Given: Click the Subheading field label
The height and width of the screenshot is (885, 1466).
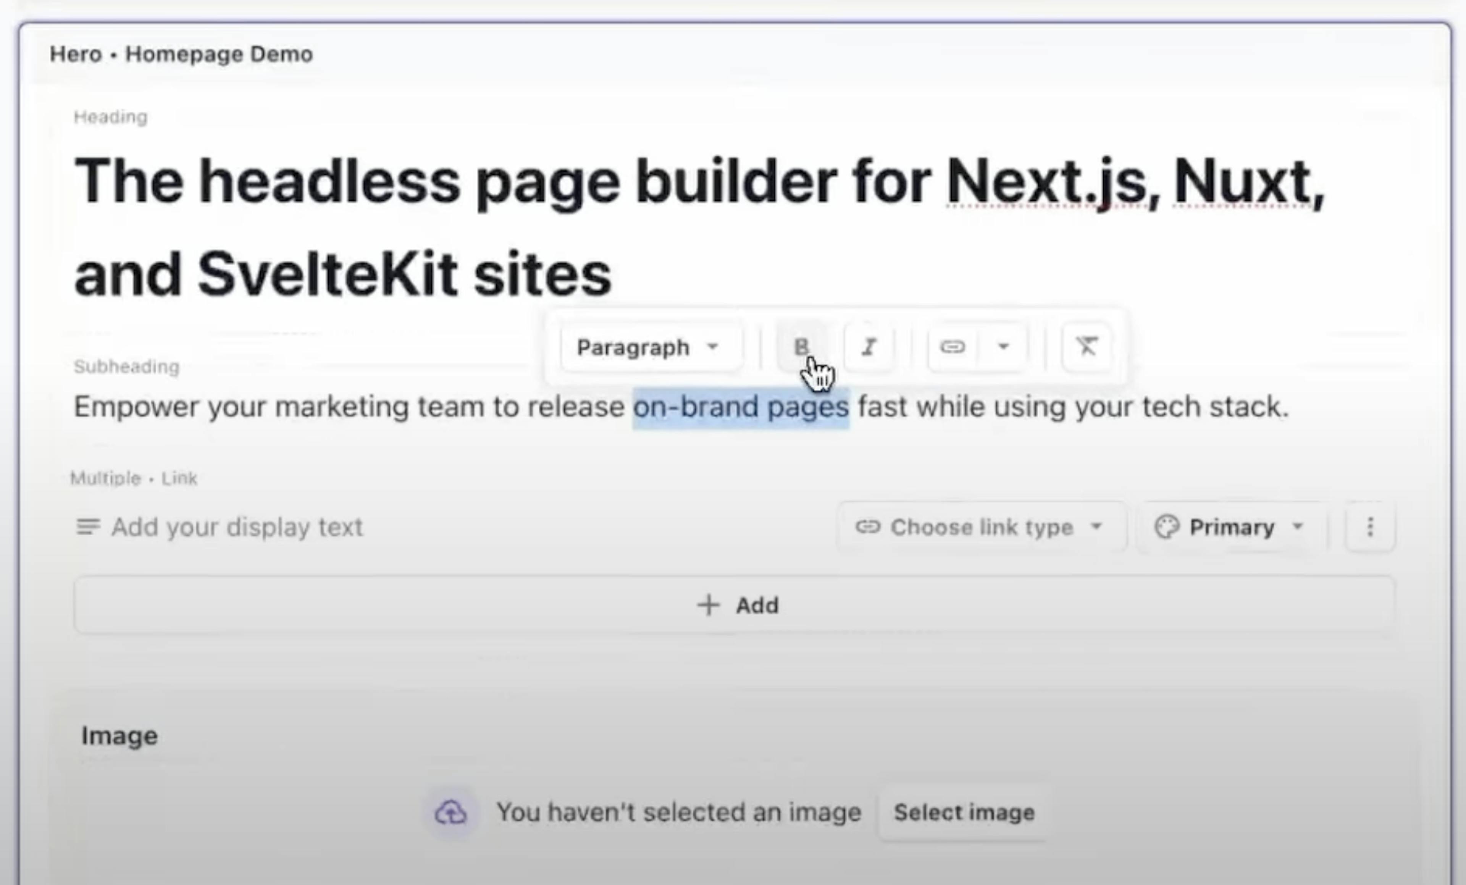Looking at the screenshot, I should 126,367.
